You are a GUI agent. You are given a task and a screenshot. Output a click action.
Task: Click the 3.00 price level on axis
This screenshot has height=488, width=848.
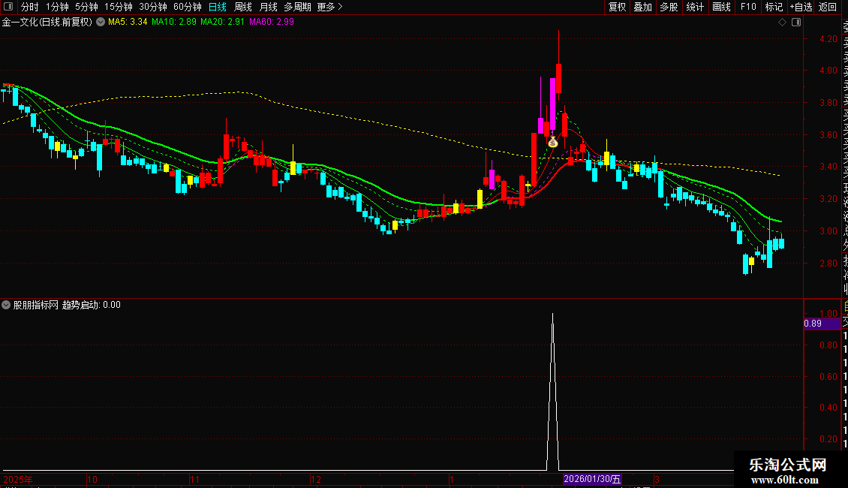[828, 231]
